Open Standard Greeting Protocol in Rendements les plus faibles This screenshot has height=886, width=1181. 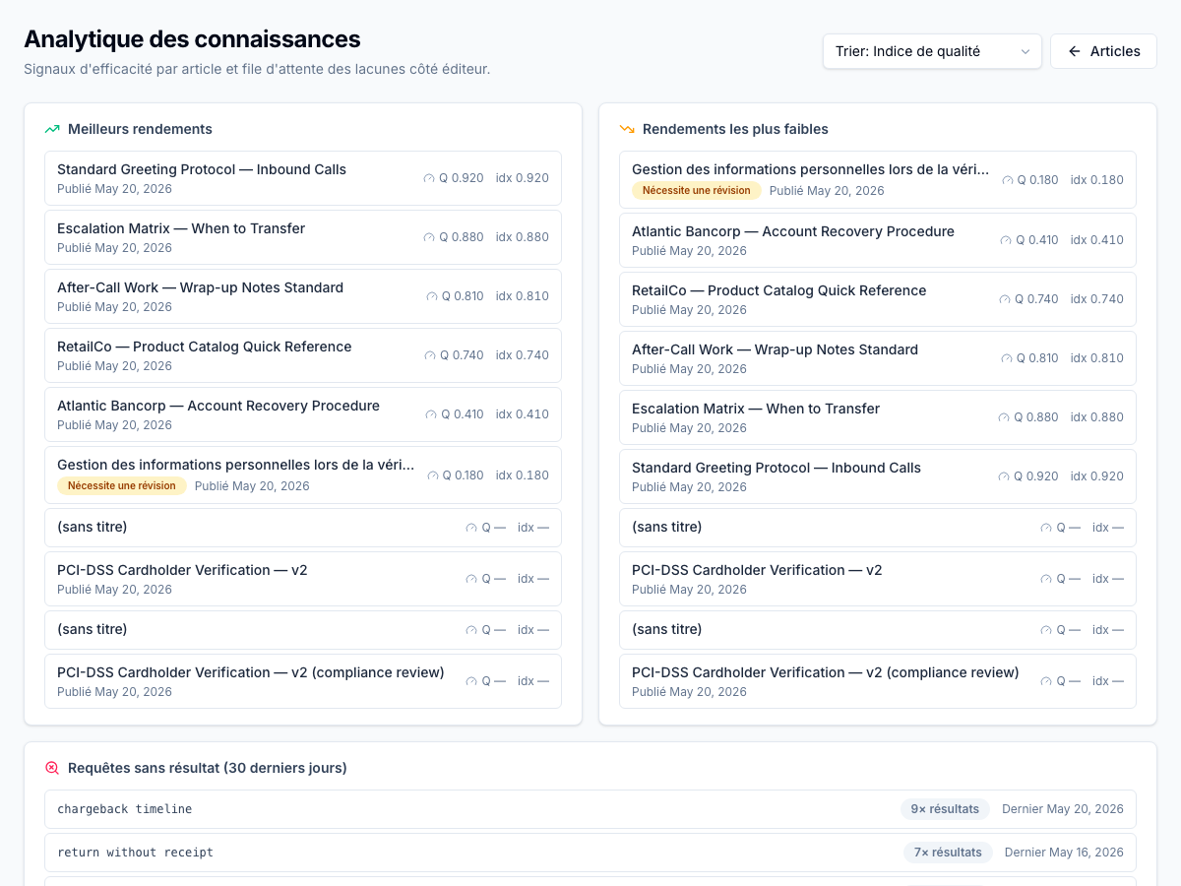[878, 476]
